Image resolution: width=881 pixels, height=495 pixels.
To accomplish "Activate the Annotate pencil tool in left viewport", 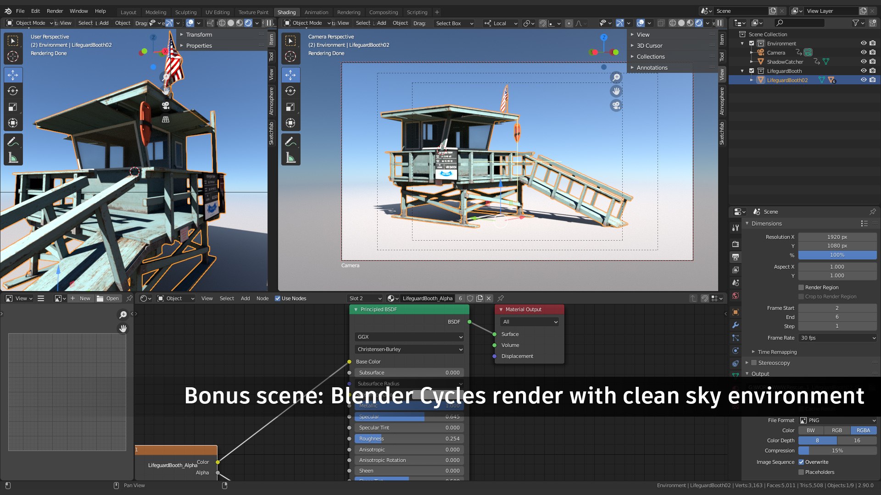I will pyautogui.click(x=13, y=142).
